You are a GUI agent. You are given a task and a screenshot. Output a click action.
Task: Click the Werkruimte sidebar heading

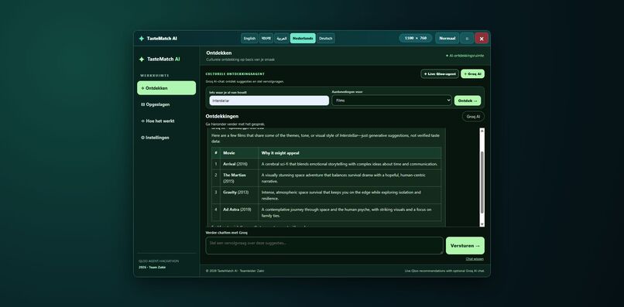[x=155, y=76]
